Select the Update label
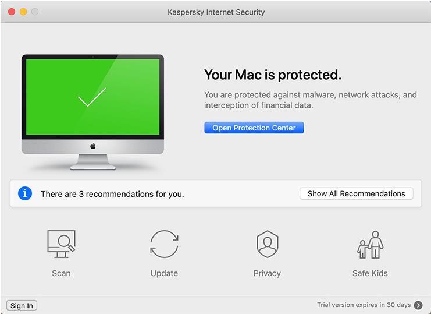431x314 pixels. (x=164, y=273)
